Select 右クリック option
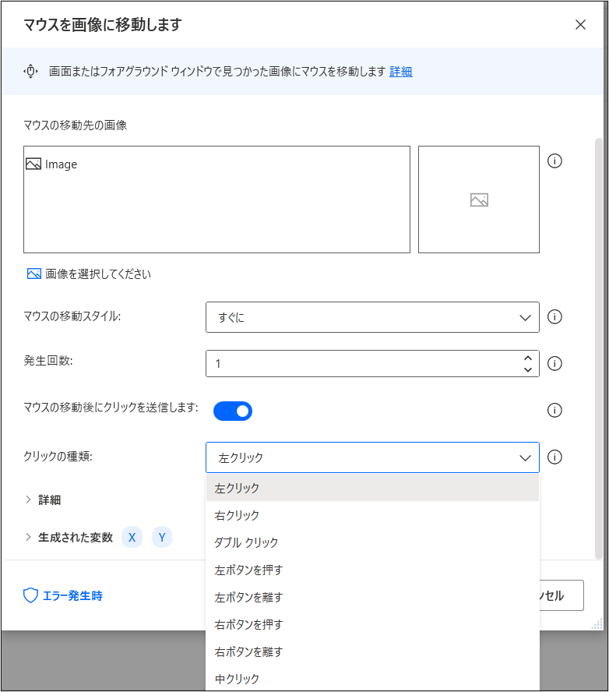 [372, 515]
